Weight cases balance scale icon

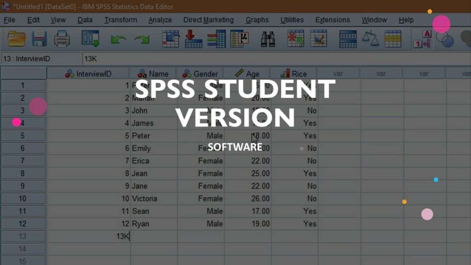pos(370,39)
